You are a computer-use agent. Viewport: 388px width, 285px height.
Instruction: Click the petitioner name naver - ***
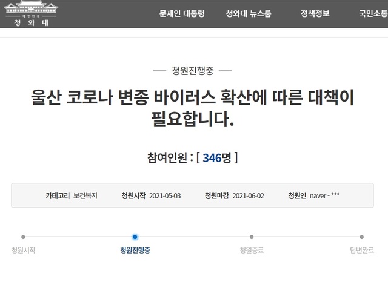pos(324,195)
